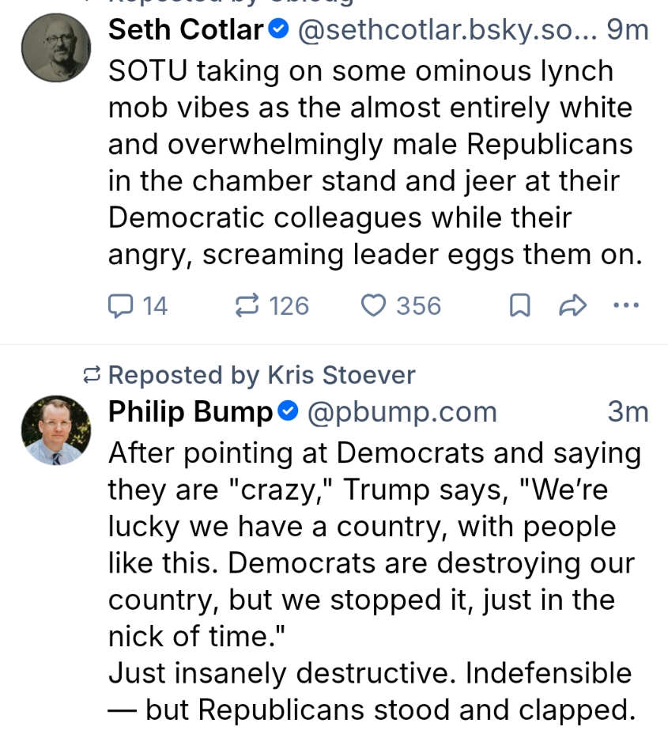Viewport: 668px width, 738px height.
Task: Open 'Reposted by Kris Stoever' link
Action: (x=261, y=374)
